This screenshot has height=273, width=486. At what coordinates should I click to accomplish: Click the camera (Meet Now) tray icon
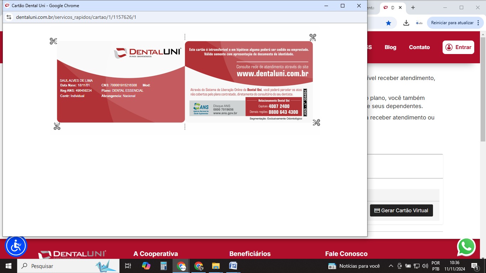click(400, 266)
